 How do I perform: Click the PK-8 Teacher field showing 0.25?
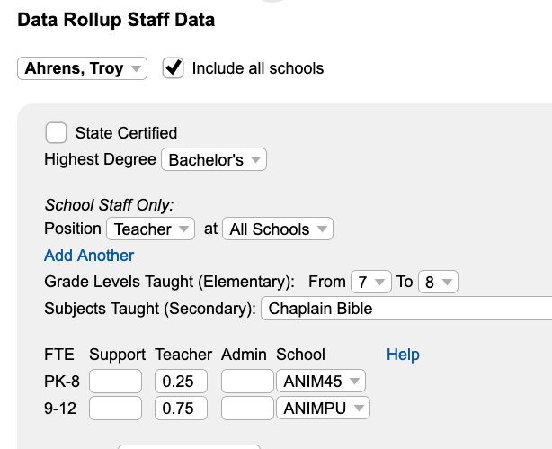(181, 381)
